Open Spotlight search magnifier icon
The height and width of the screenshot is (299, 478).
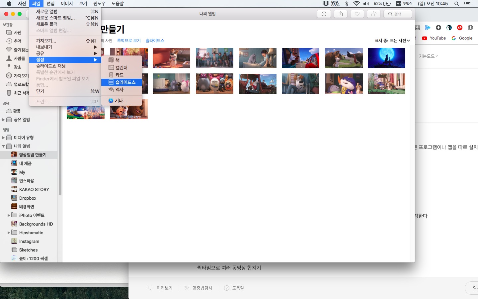(457, 4)
